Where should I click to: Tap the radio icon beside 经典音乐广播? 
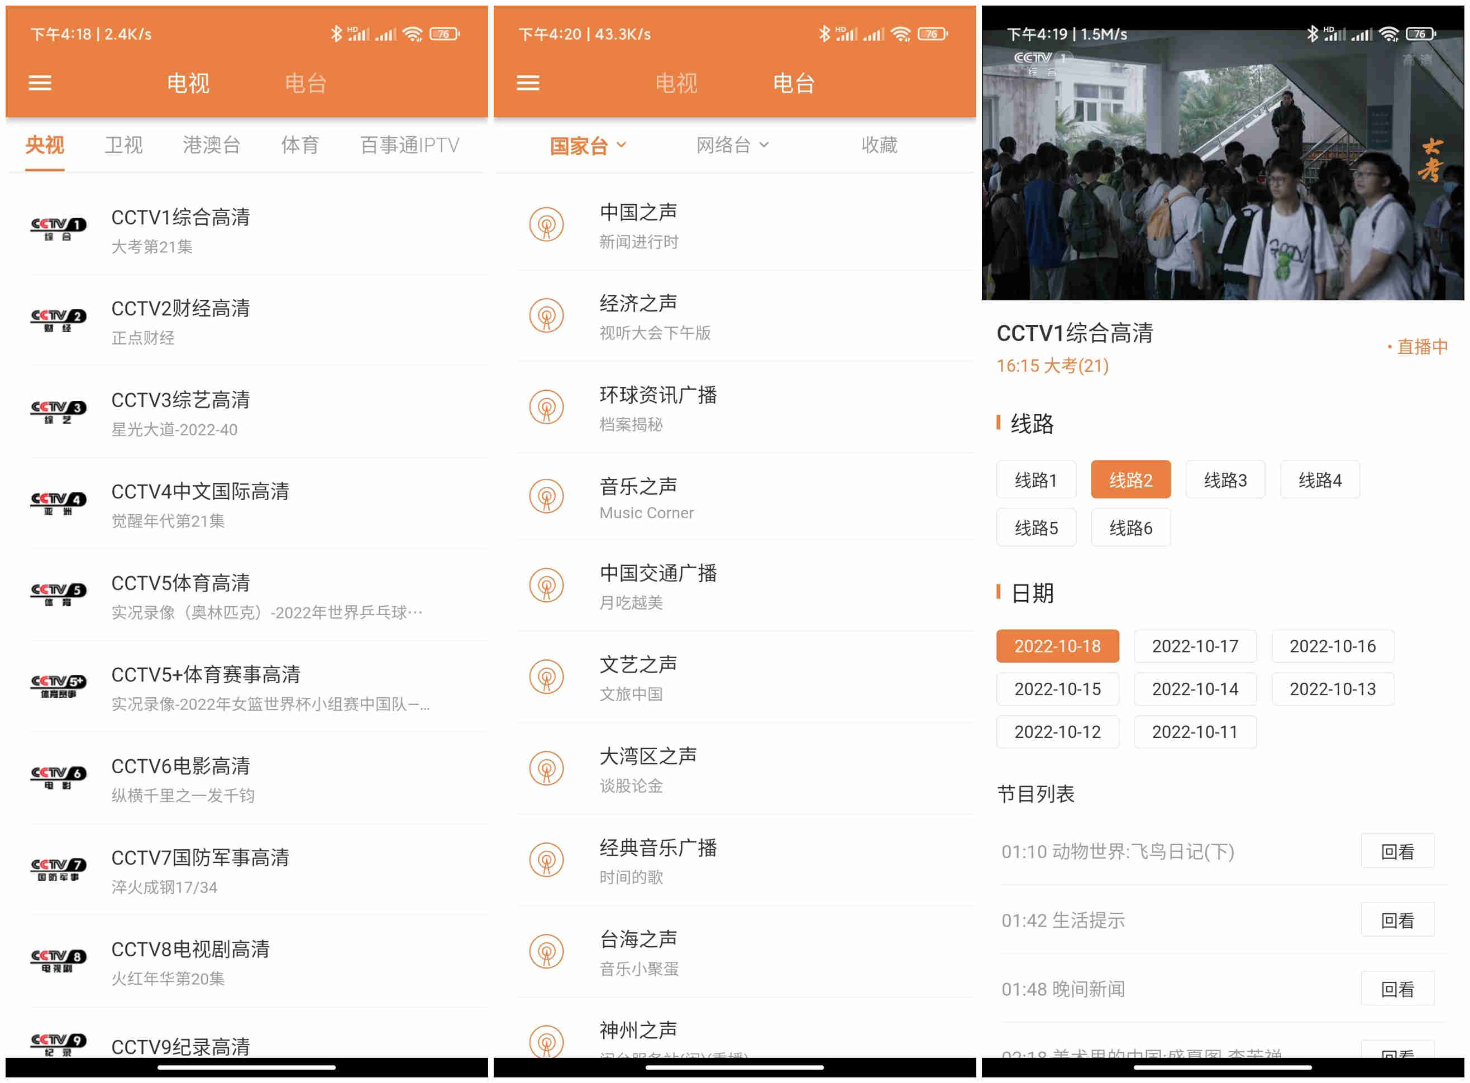[x=546, y=860]
